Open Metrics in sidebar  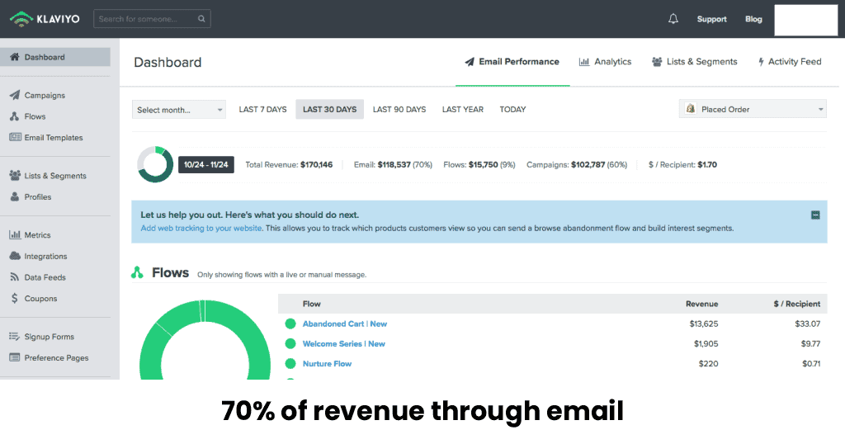pyautogui.click(x=37, y=235)
